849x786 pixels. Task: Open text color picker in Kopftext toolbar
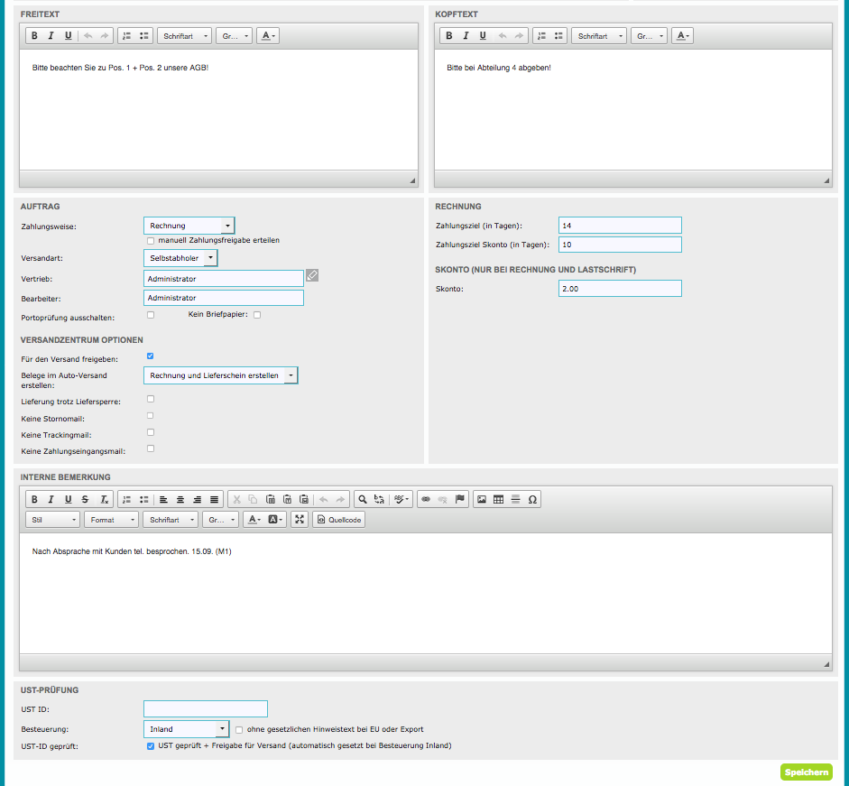tap(683, 36)
